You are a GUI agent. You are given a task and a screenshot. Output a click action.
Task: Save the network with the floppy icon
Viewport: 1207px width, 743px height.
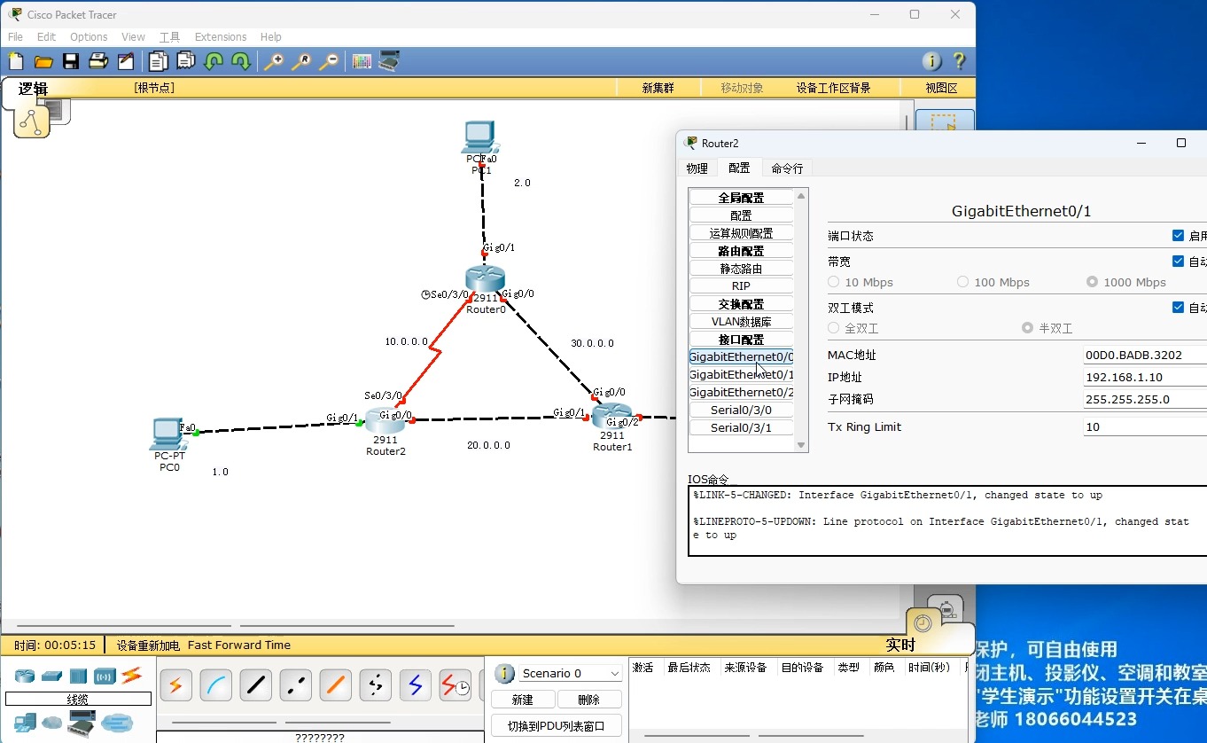click(71, 61)
